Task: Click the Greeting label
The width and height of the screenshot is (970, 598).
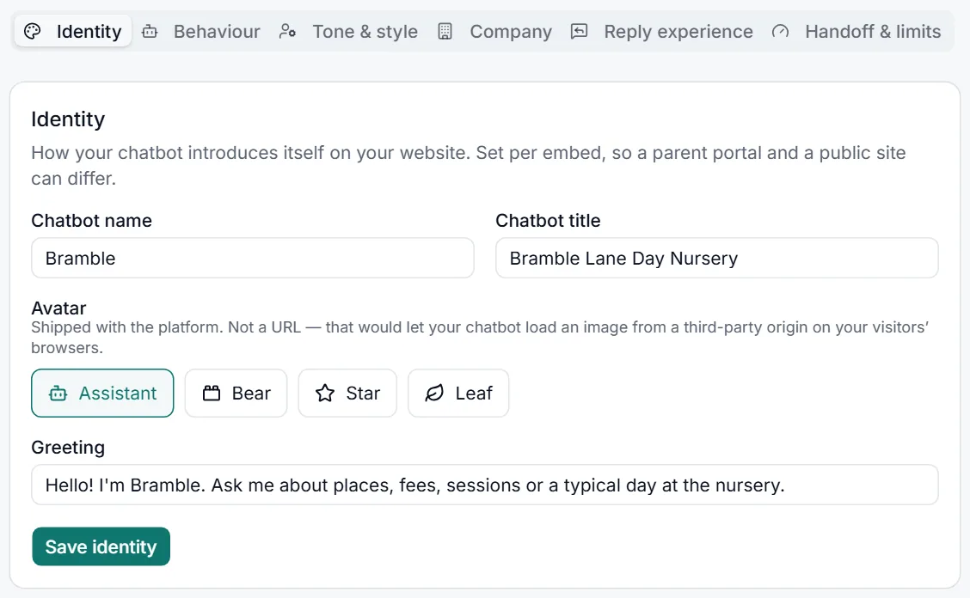Action: point(68,447)
